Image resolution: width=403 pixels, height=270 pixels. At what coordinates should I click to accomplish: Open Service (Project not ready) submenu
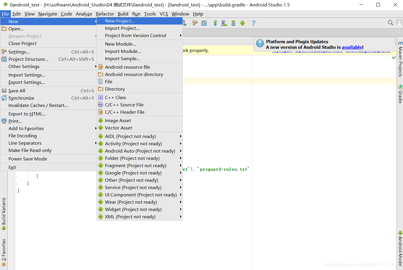(x=139, y=187)
